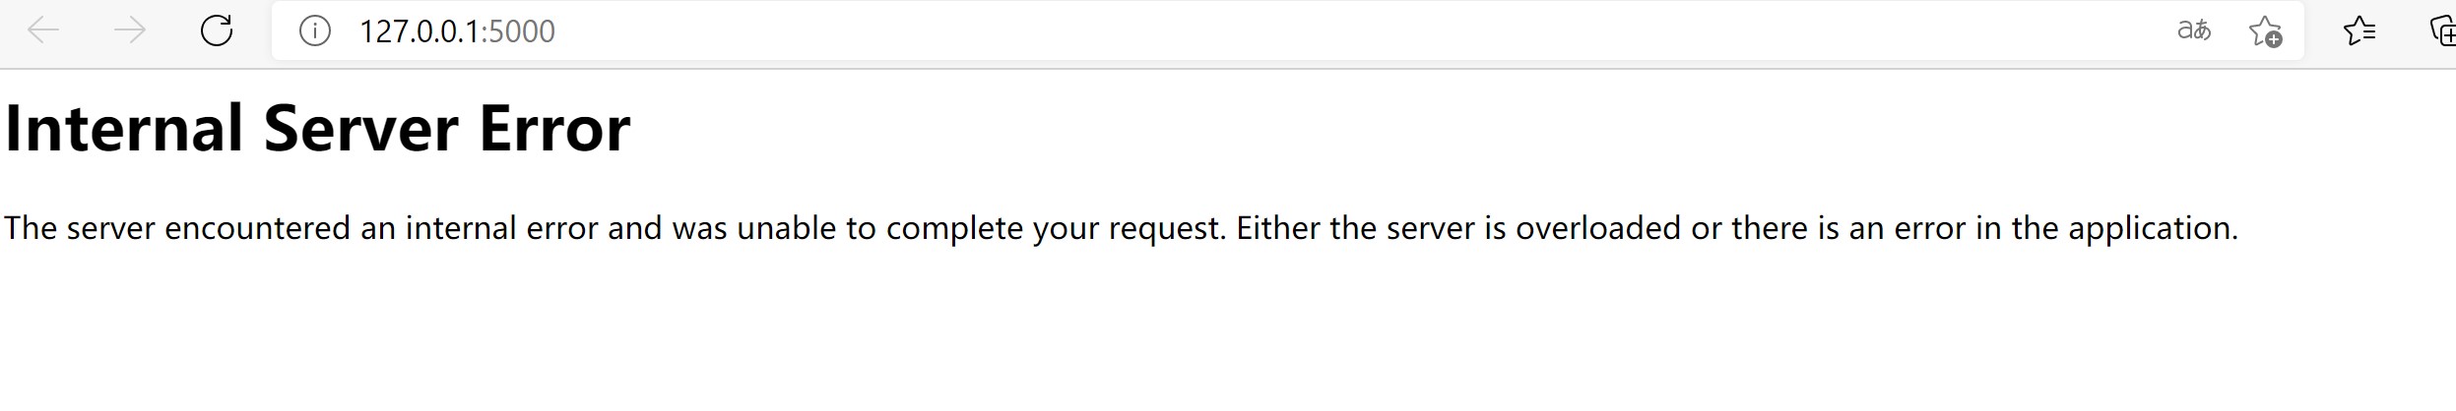
Task: Go back using the back arrow
Action: 43,31
